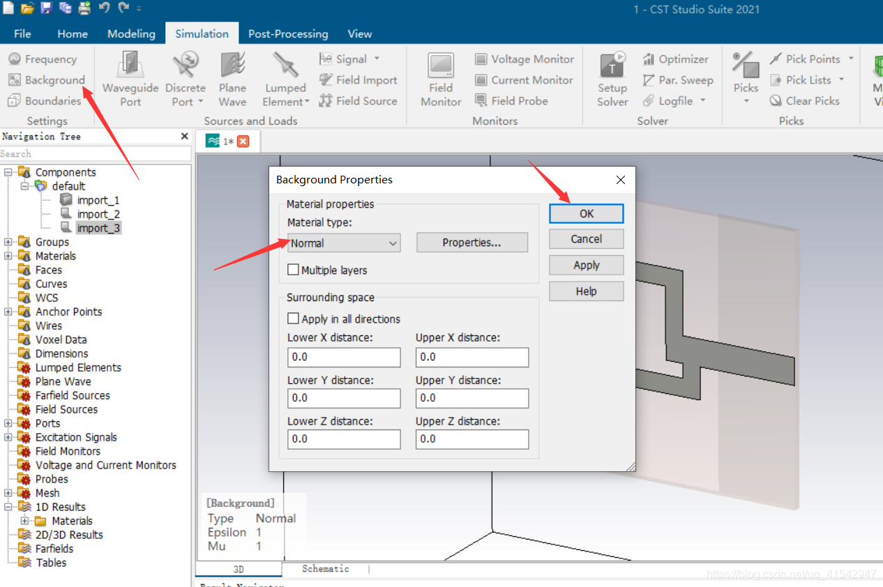
Task: Click the Lower X distance field
Action: (x=344, y=357)
